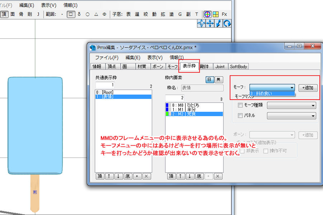Viewport: 323px width, 215px height.
Task: Click the second four-arrow pan icon
Action: coord(210,23)
